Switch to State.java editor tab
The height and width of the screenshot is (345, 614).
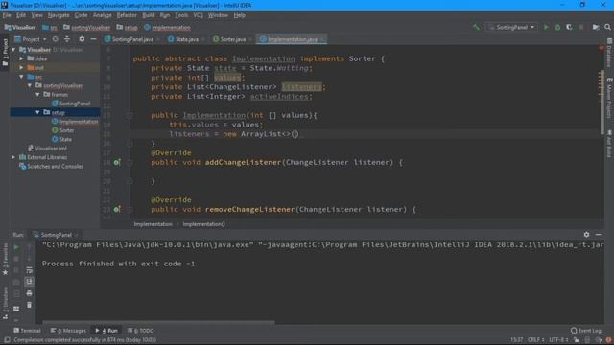click(186, 39)
